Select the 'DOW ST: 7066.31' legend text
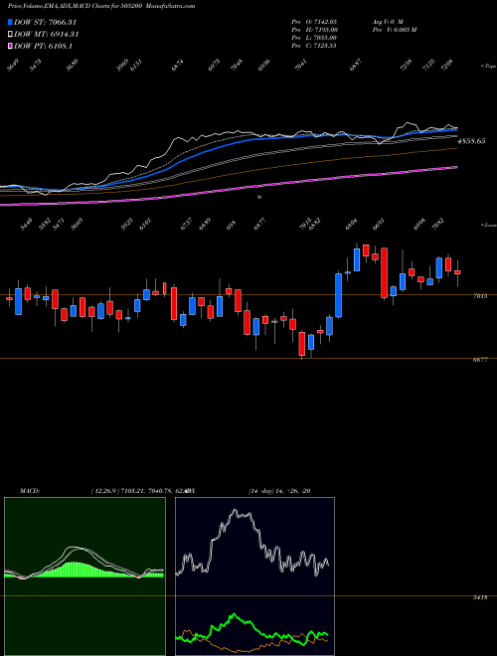 45,23
